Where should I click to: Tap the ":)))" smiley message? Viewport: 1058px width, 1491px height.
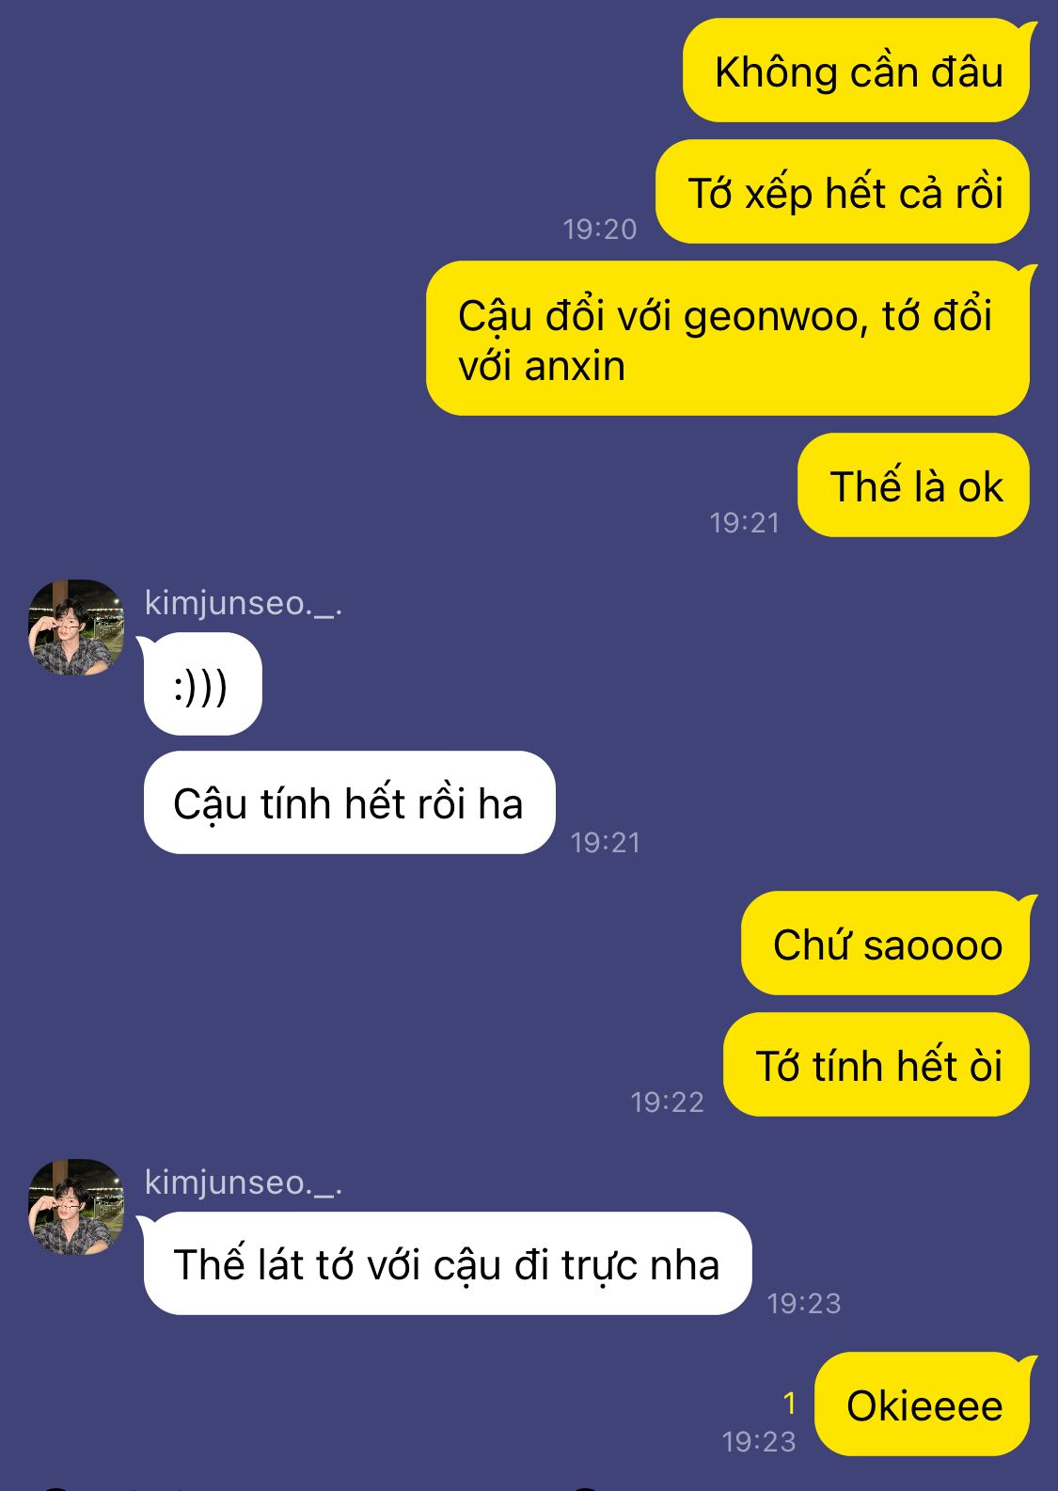point(202,685)
